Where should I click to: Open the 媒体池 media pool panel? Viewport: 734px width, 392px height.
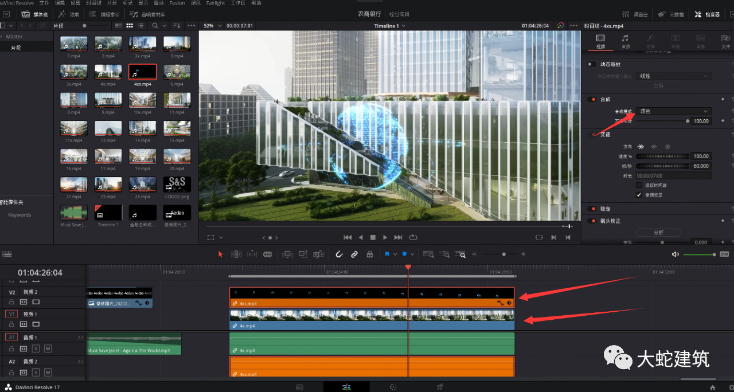(x=34, y=14)
